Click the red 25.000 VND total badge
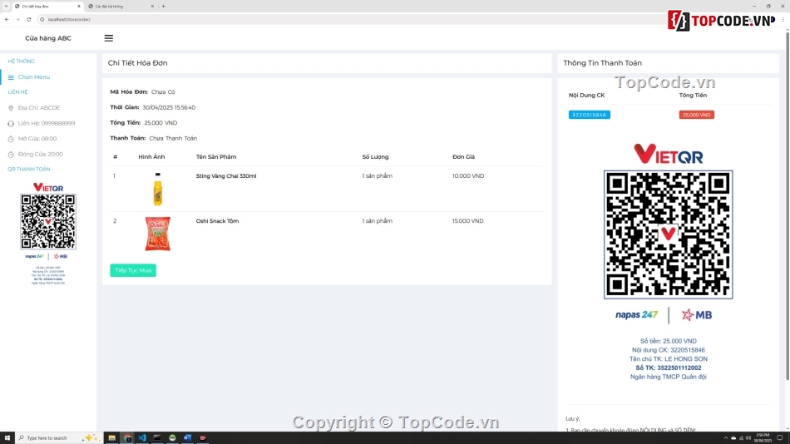Screen dimensions: 790x444 [696, 115]
